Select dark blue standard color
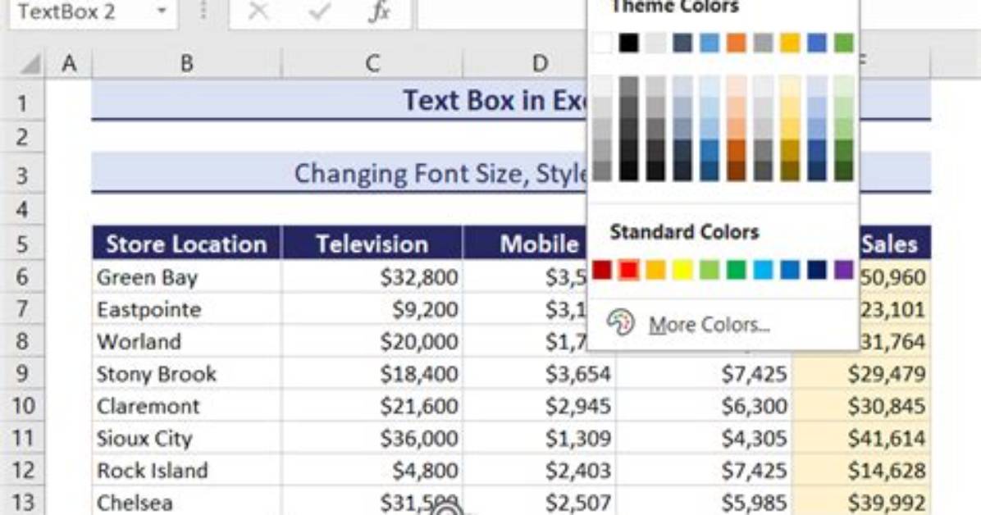The image size is (981, 515). pyautogui.click(x=816, y=270)
